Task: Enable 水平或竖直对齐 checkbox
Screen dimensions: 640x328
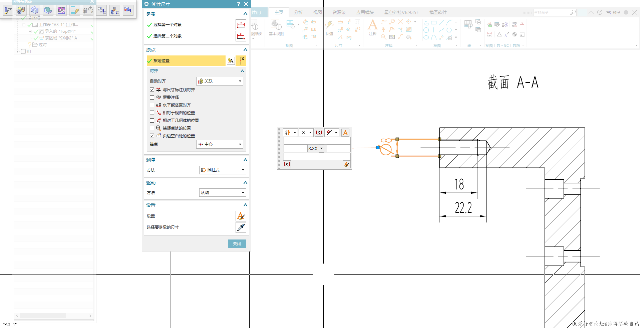Action: [x=152, y=105]
